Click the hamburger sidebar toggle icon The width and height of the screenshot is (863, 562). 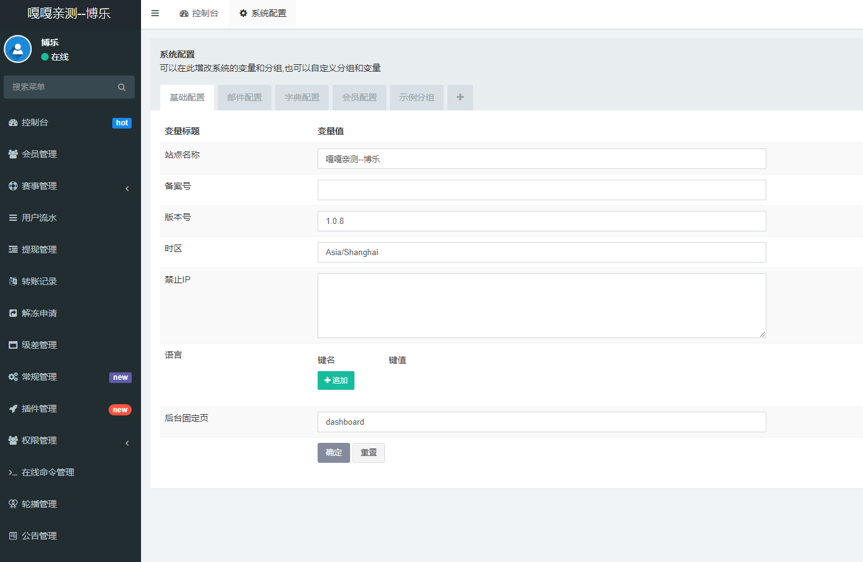coord(155,13)
